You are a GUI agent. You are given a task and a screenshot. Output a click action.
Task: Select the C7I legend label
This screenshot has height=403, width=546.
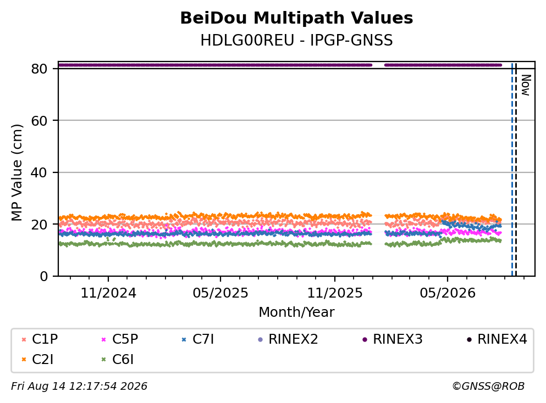[x=203, y=339]
